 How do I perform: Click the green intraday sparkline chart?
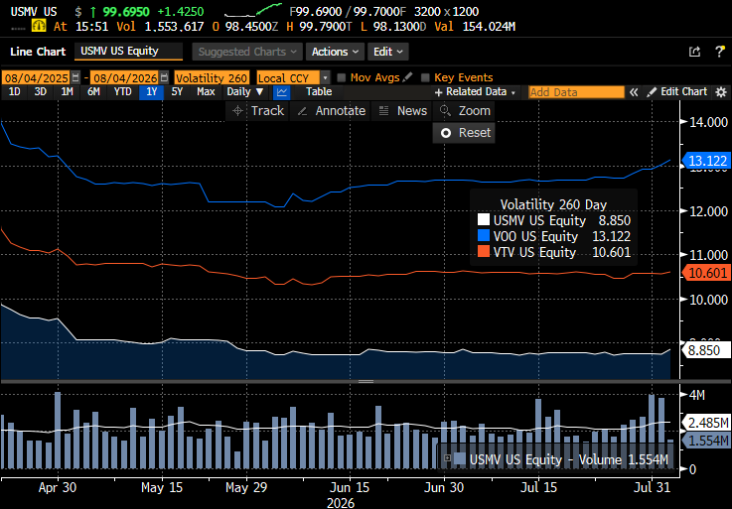click(x=253, y=10)
